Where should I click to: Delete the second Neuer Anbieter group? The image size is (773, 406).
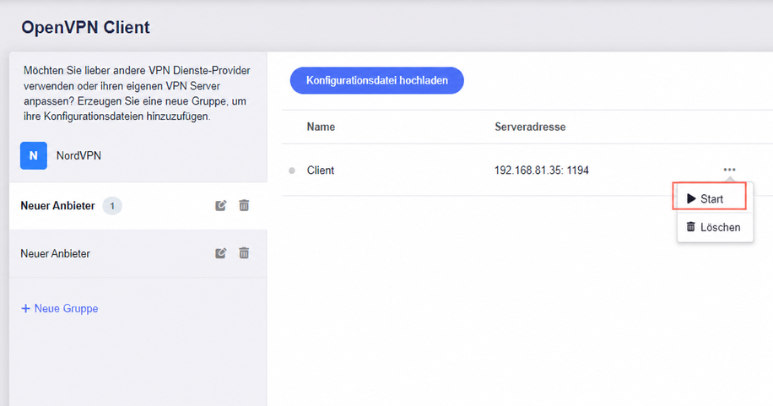[x=244, y=253]
